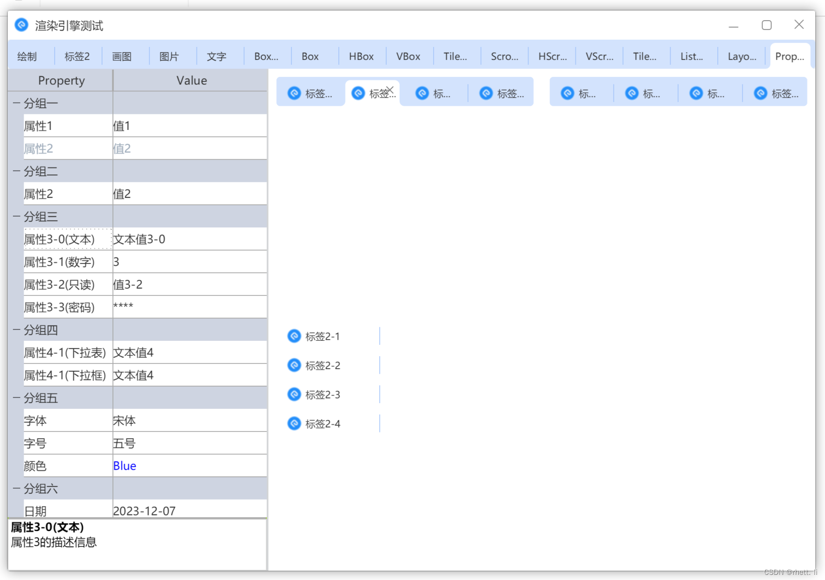Switch to the 标签2 tab
This screenshot has width=825, height=580.
pos(77,56)
